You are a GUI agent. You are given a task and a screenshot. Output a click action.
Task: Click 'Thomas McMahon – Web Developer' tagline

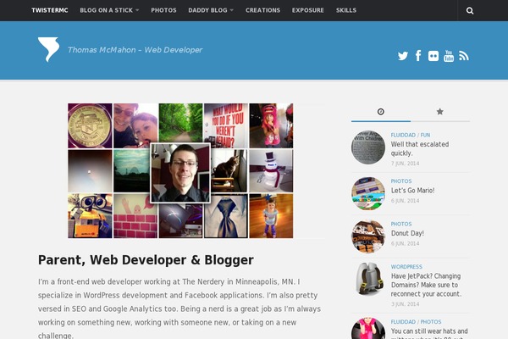135,50
